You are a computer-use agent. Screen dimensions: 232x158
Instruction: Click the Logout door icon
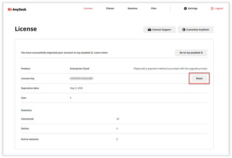(212, 8)
